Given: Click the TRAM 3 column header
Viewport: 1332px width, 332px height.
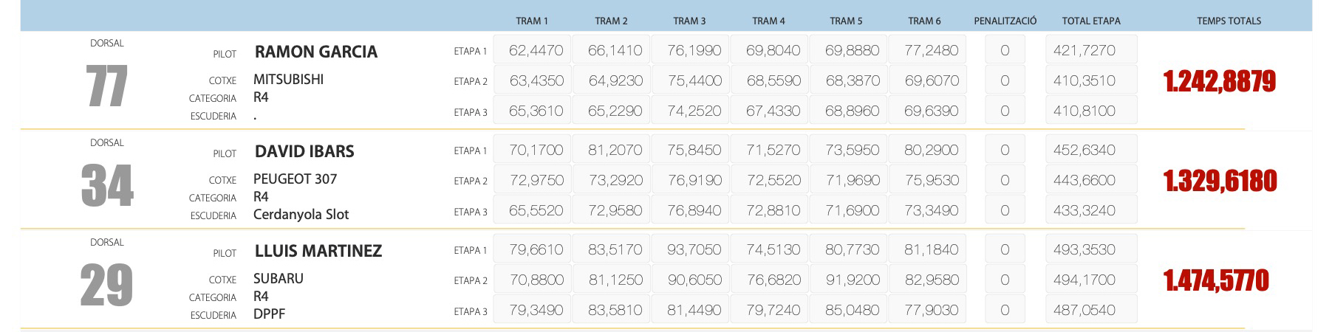Looking at the screenshot, I should pyautogui.click(x=689, y=21).
